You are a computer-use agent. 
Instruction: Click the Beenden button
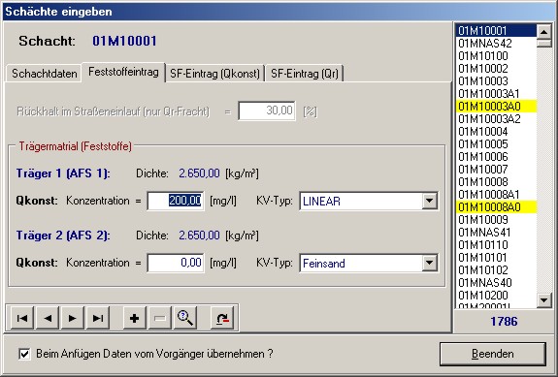[x=493, y=354]
